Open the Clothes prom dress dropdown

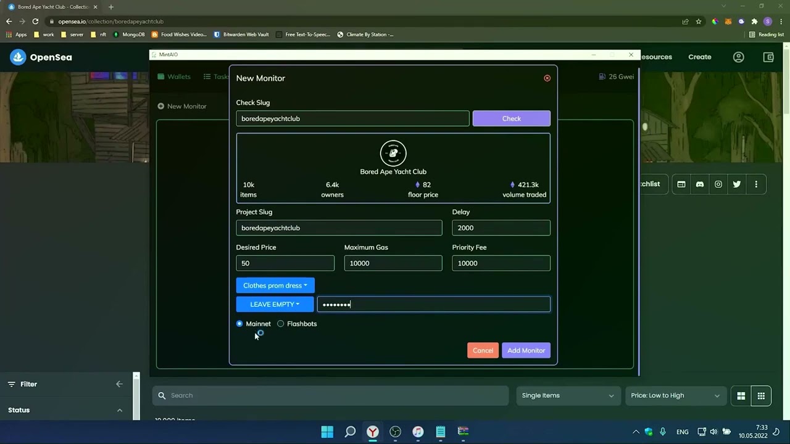(x=275, y=286)
